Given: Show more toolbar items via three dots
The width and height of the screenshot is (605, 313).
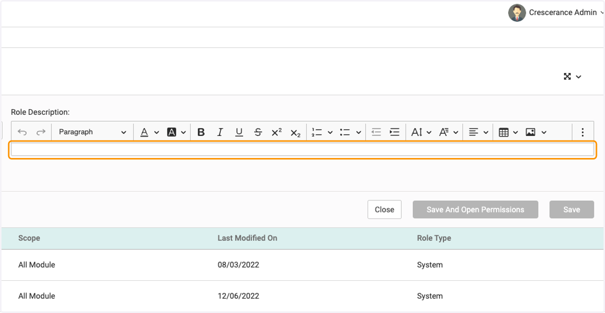Looking at the screenshot, I should tap(582, 132).
